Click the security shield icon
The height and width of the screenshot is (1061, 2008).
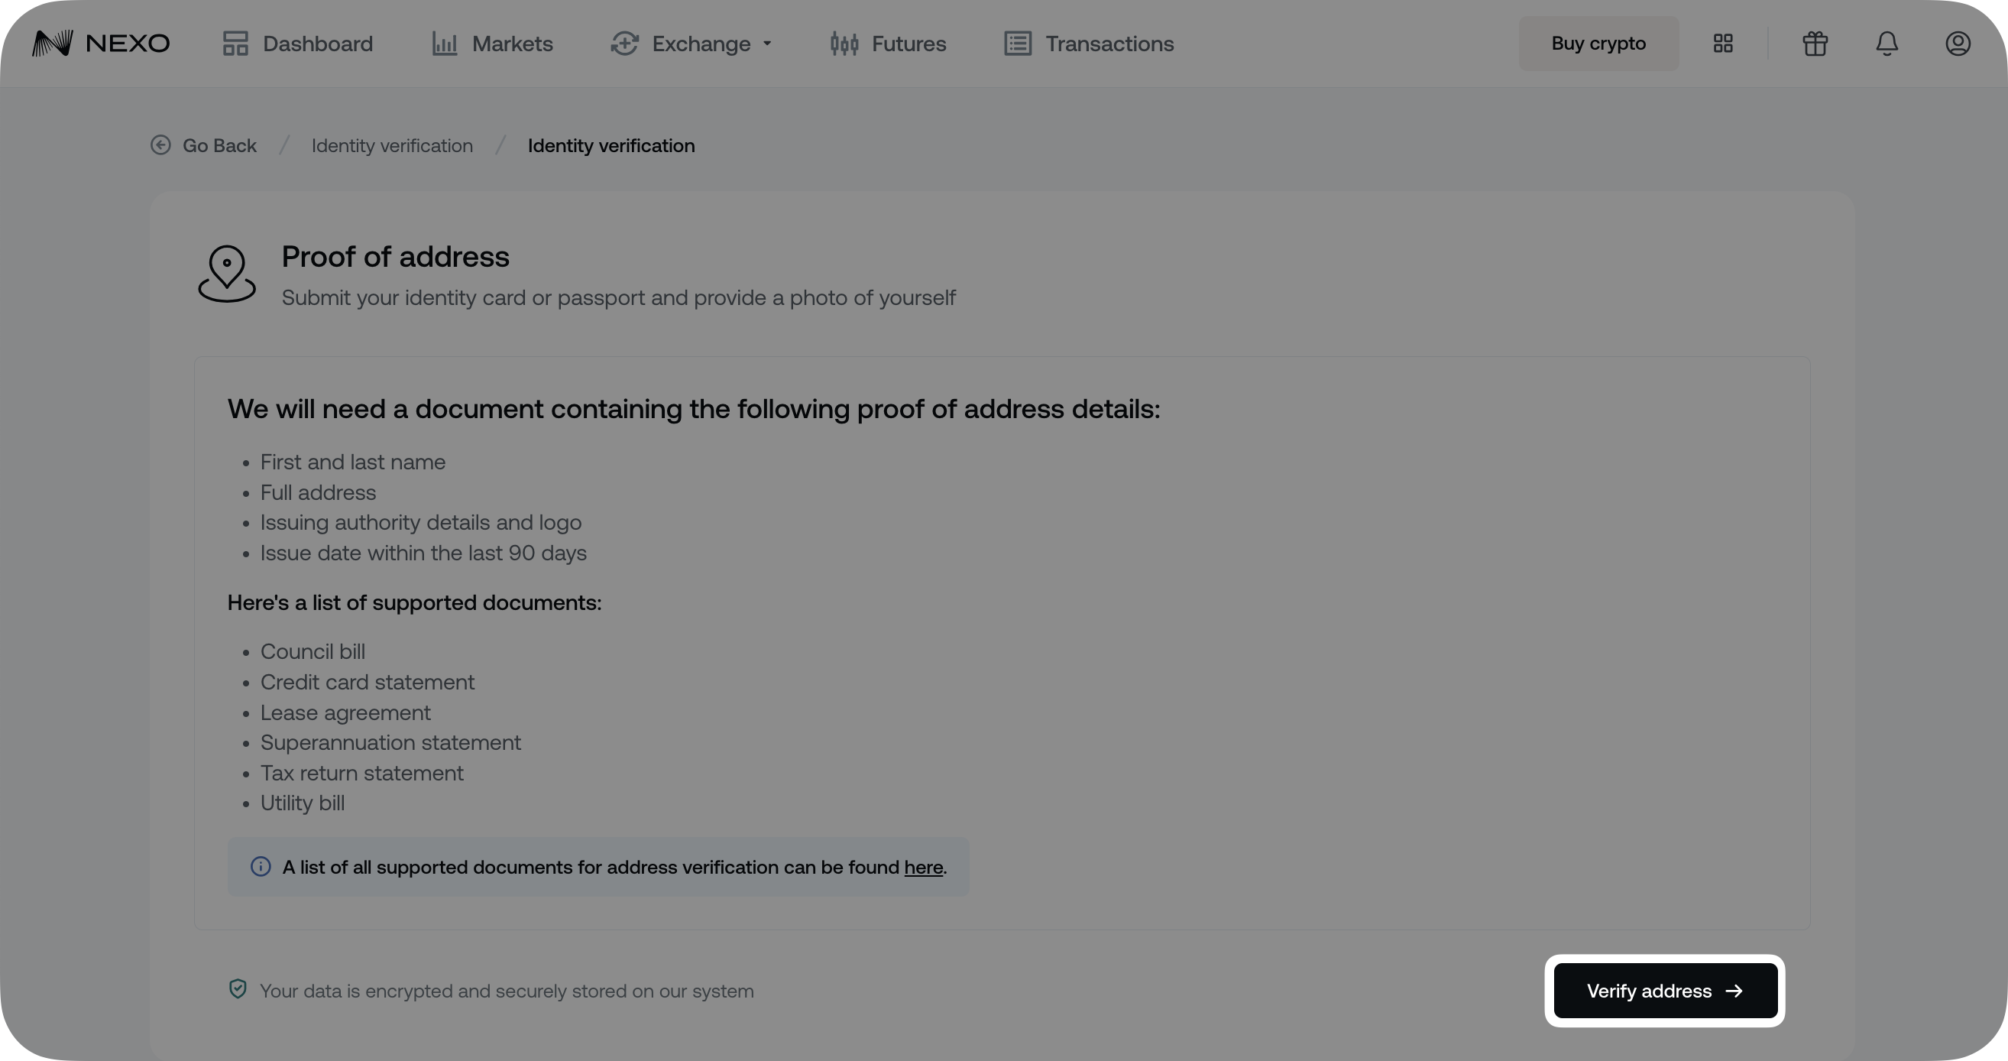pyautogui.click(x=238, y=989)
